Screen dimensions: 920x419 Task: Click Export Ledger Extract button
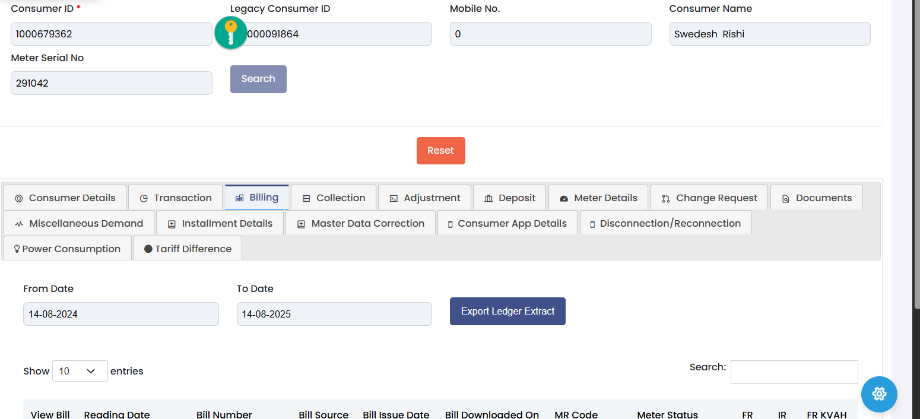coord(507,312)
